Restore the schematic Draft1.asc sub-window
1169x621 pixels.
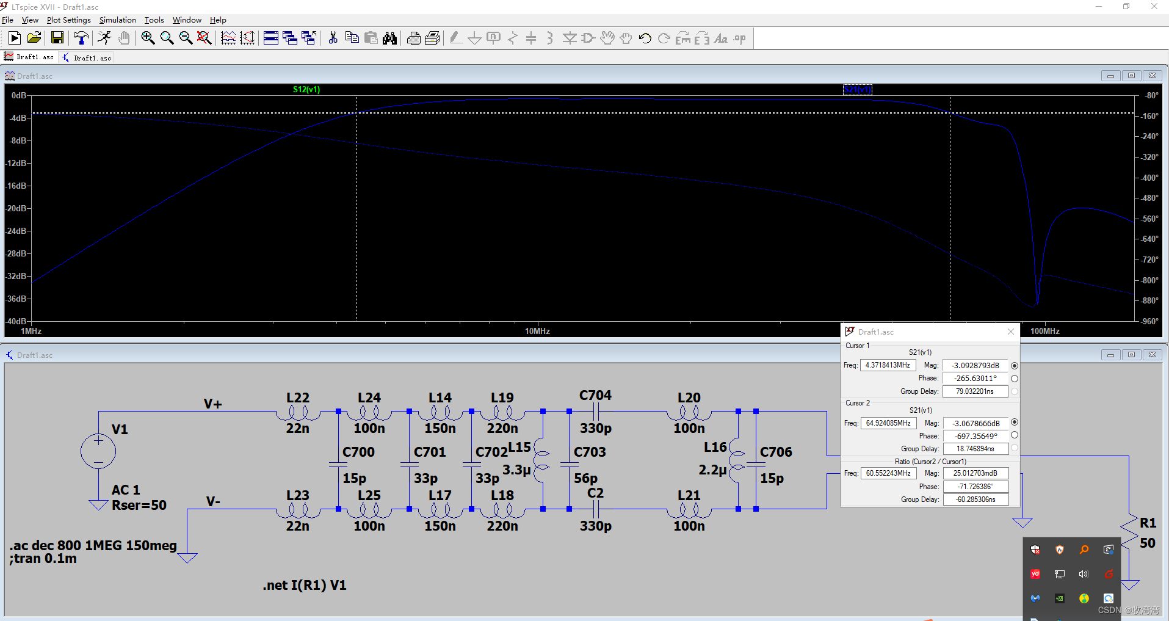tap(1131, 355)
